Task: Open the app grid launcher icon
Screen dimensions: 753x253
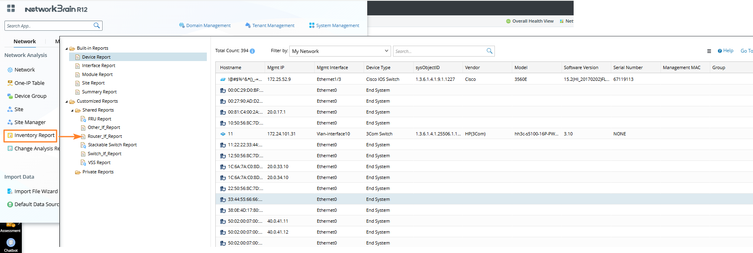Action: tap(11, 8)
